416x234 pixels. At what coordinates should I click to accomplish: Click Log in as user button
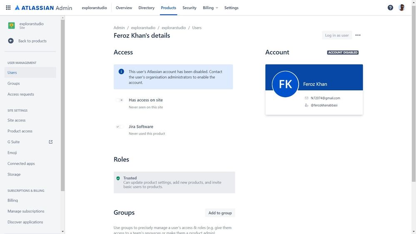point(337,35)
